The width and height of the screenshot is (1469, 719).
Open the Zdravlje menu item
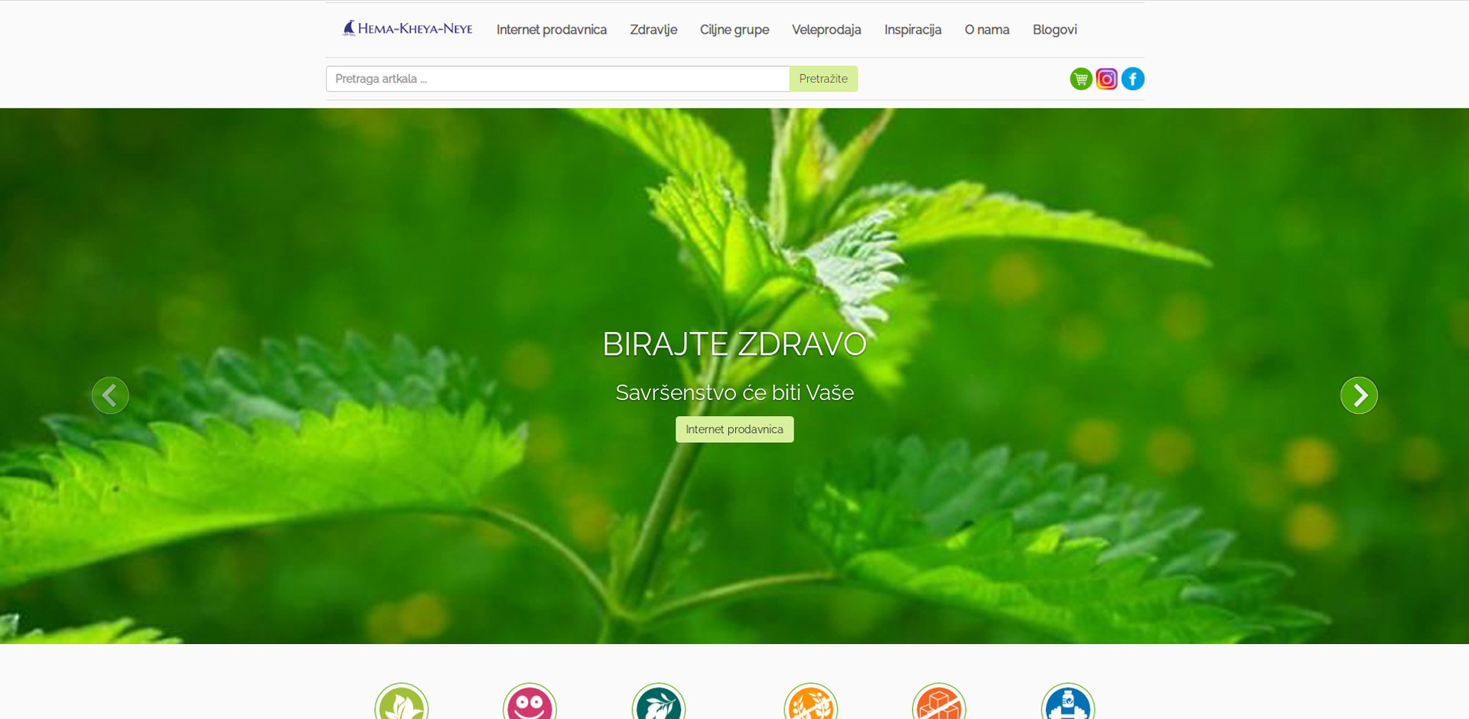coord(653,30)
